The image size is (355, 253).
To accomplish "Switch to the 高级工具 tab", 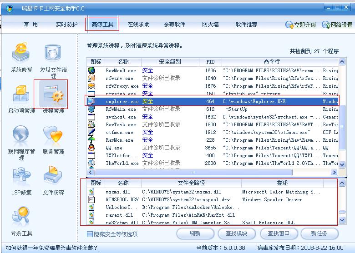I will pos(102,25).
